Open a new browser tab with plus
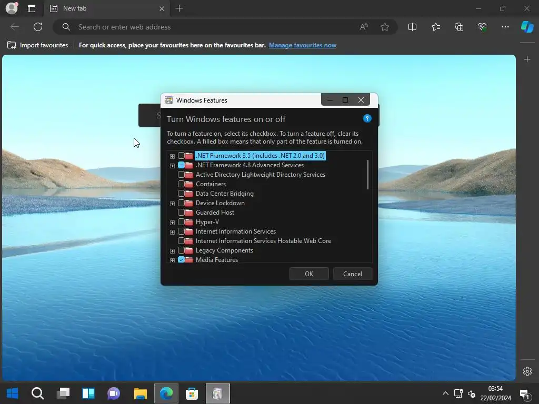 click(179, 8)
